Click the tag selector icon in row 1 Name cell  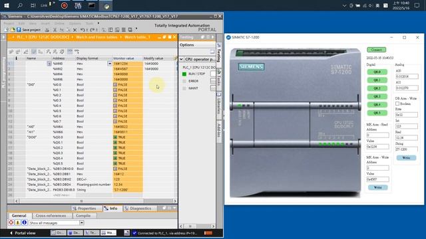pos(49,64)
